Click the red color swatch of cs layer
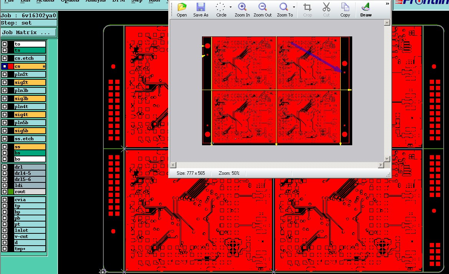Viewport: 449px width, 274px height. coord(11,66)
